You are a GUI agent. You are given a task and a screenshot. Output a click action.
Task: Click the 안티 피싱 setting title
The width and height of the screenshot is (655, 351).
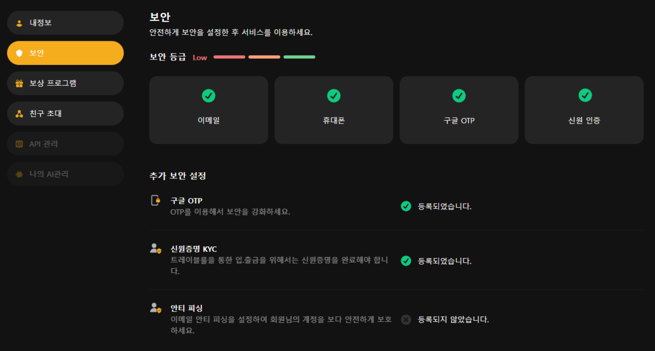[x=186, y=308]
